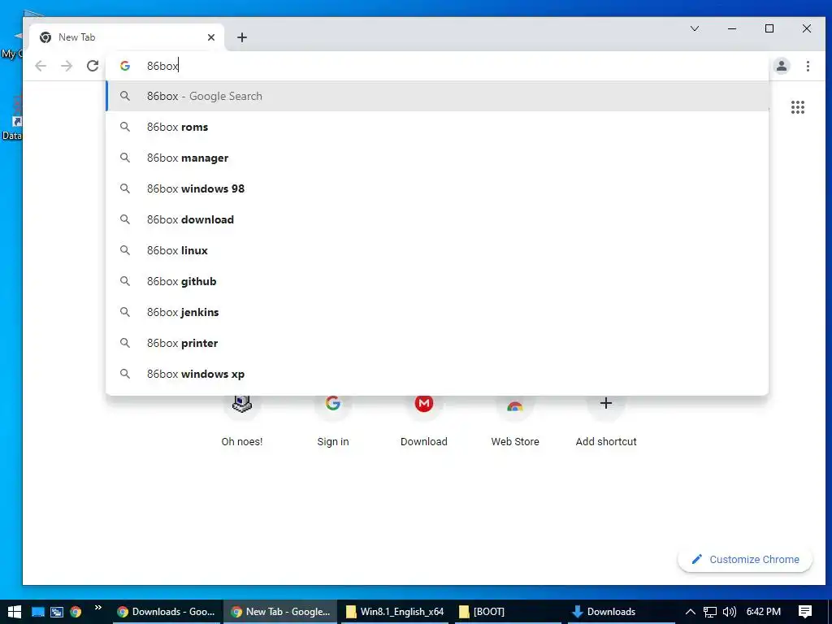Pick the '86box printer' suggestion
The height and width of the screenshot is (624, 832).
pyautogui.click(x=437, y=343)
